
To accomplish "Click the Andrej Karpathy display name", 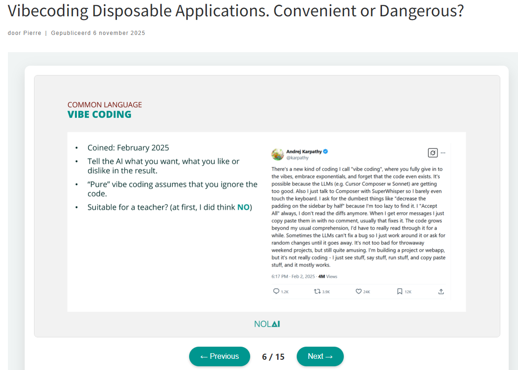I will pos(304,151).
